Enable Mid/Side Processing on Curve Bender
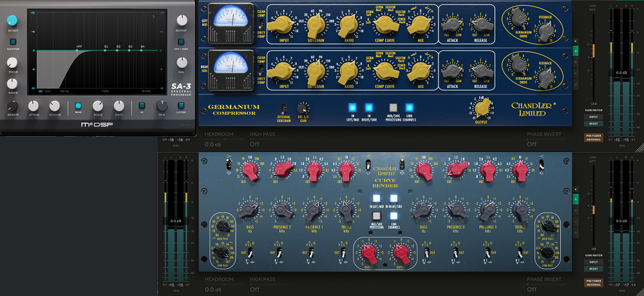644x296 pixels. 378,216
